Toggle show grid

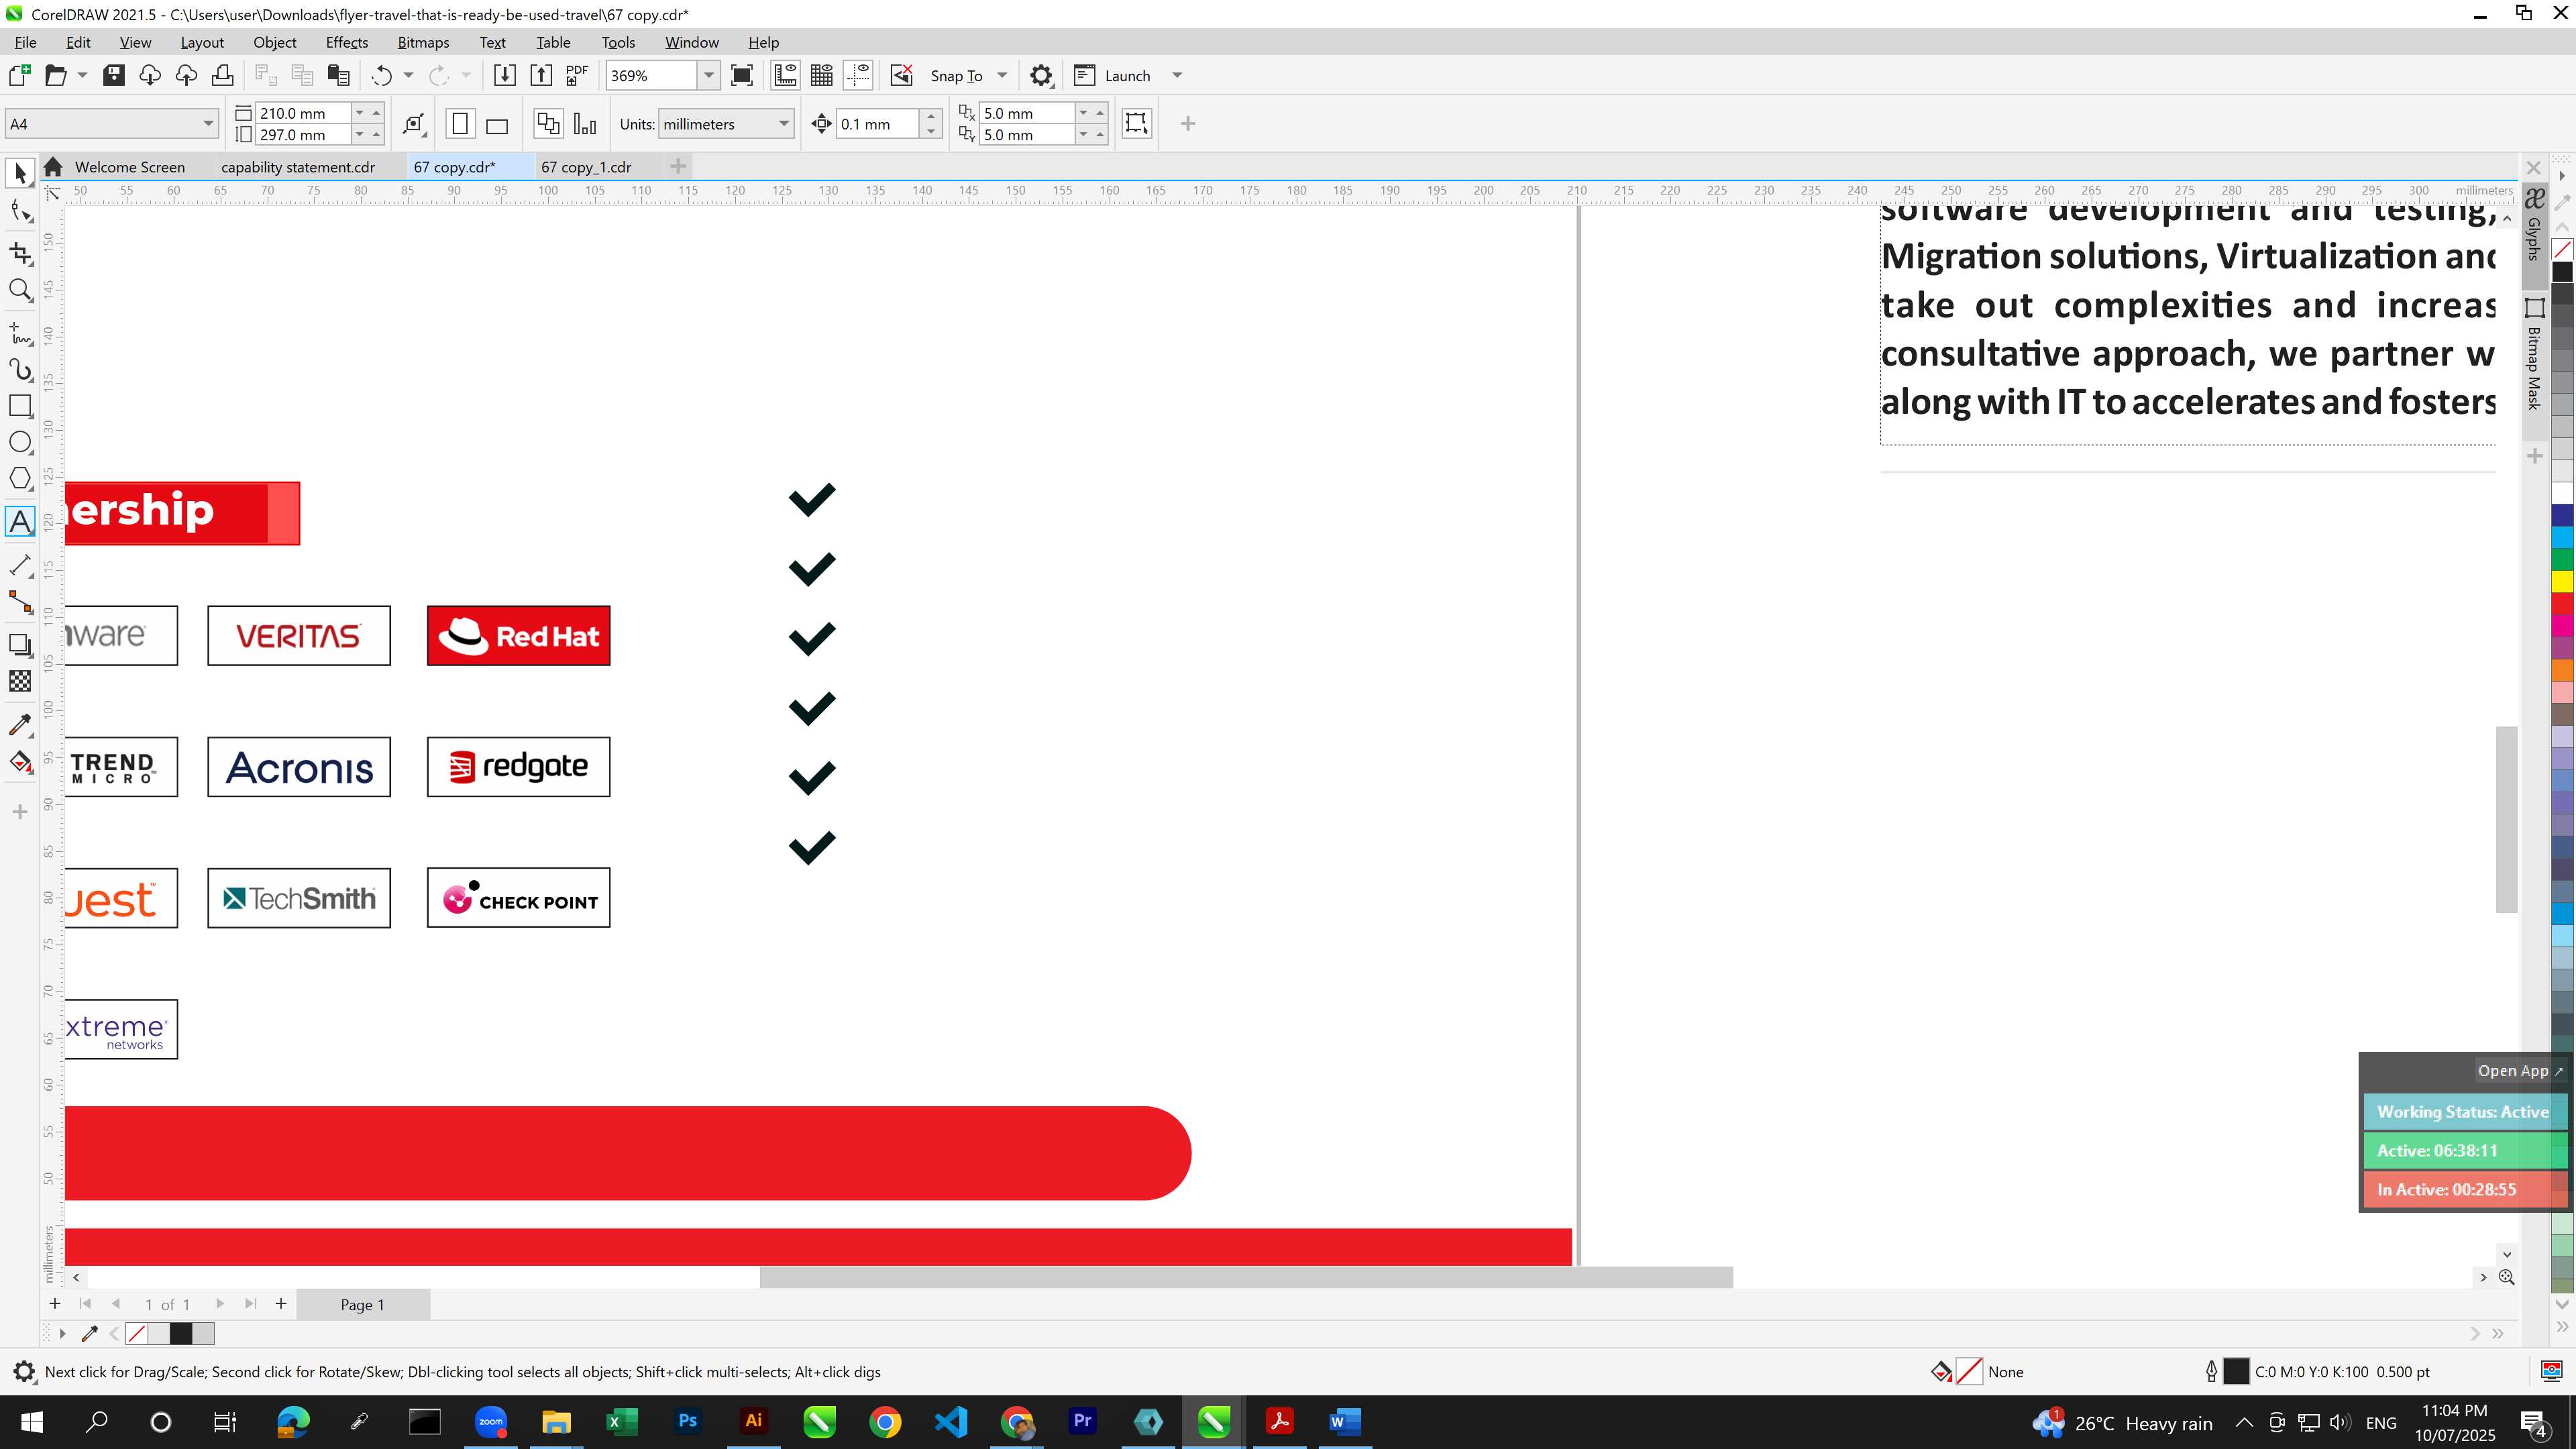point(822,75)
